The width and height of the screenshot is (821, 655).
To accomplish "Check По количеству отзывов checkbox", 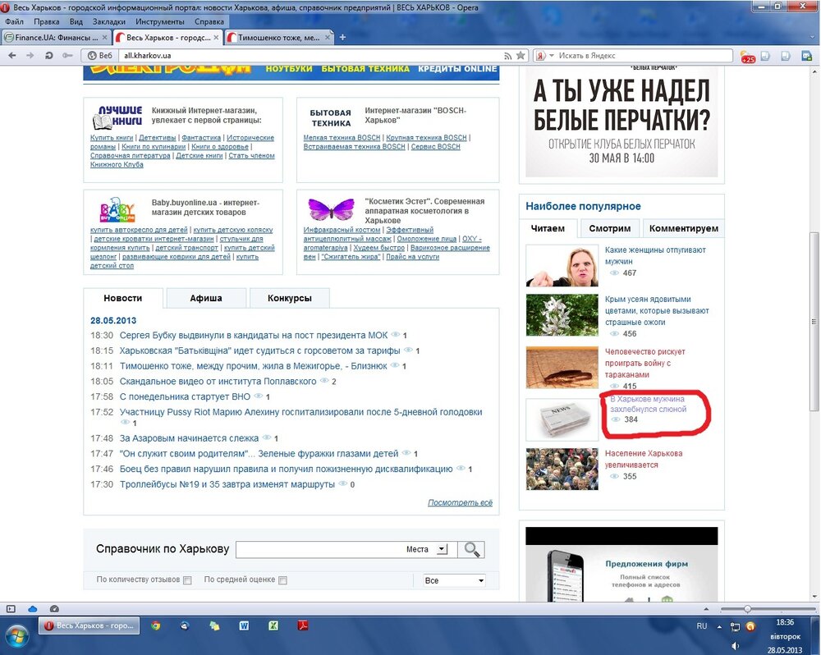I will point(187,580).
